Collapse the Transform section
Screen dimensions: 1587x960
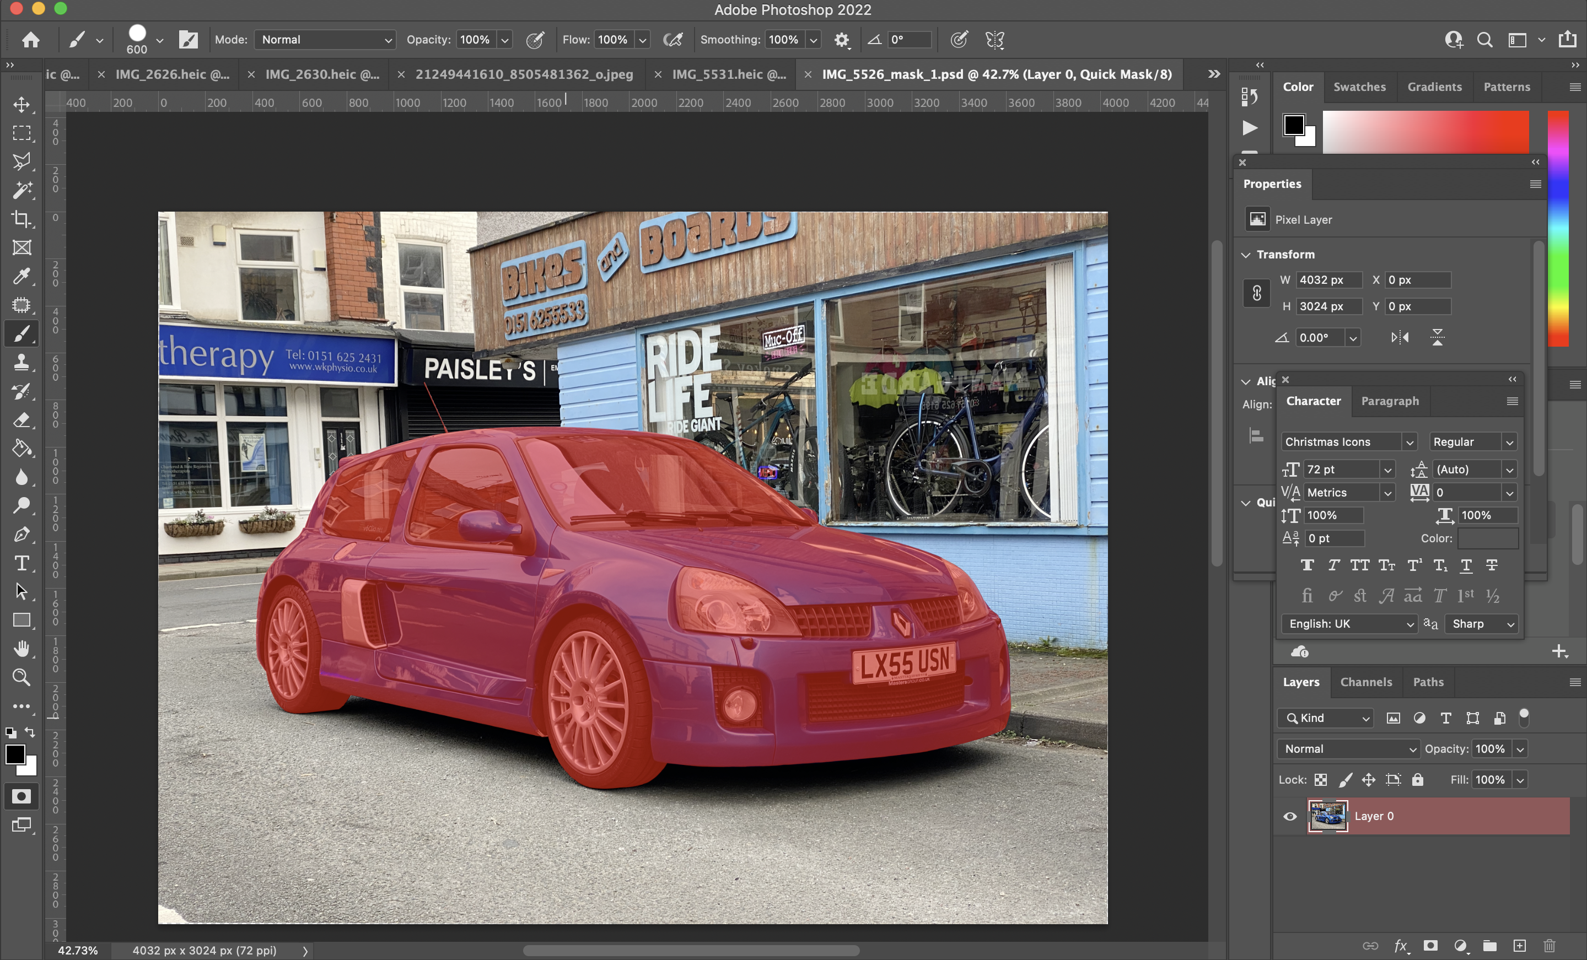click(x=1246, y=255)
